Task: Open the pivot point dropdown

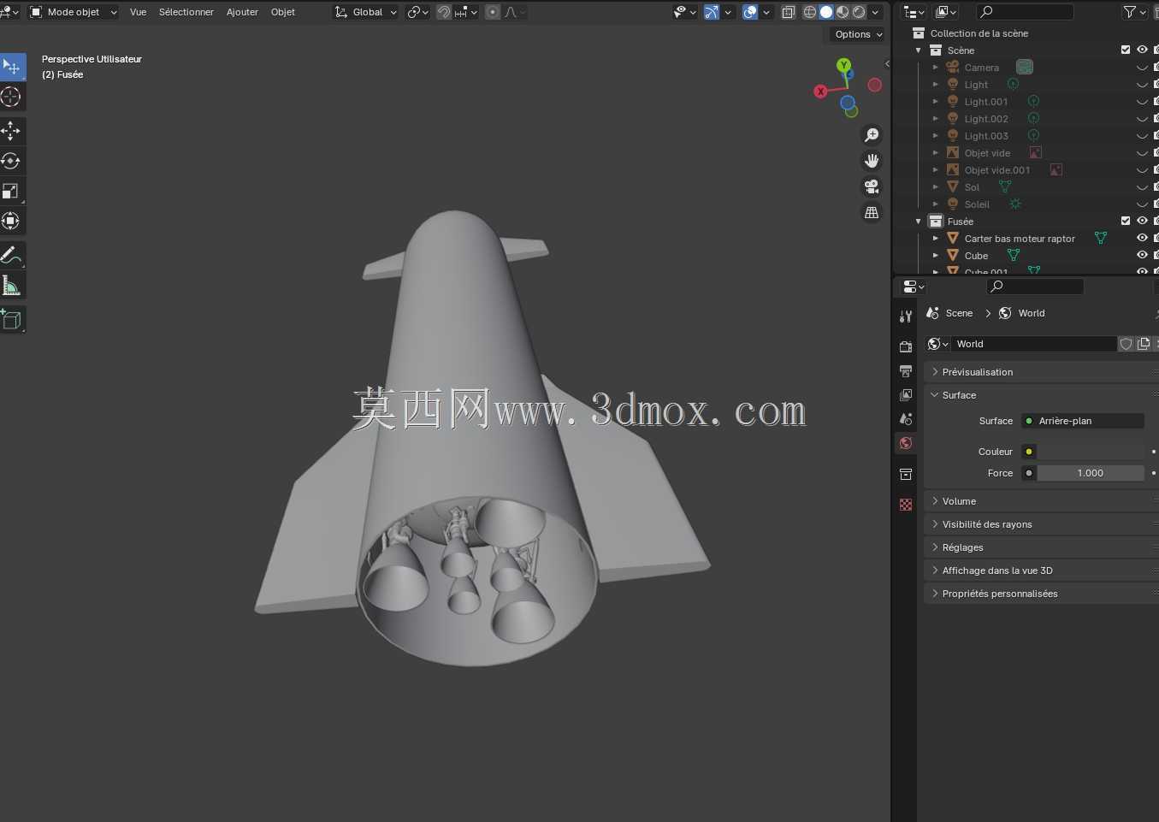Action: coord(418,12)
